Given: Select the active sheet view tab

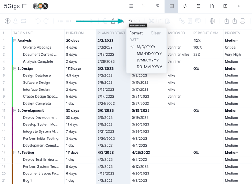Looking at the screenshot, I should tap(171, 6).
